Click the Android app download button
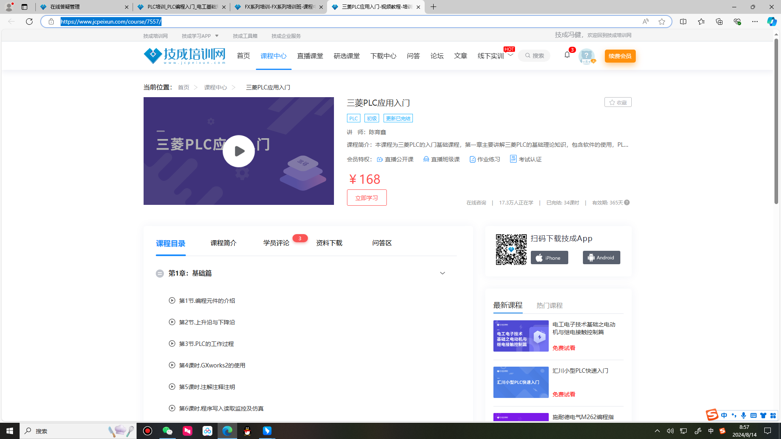 point(601,258)
